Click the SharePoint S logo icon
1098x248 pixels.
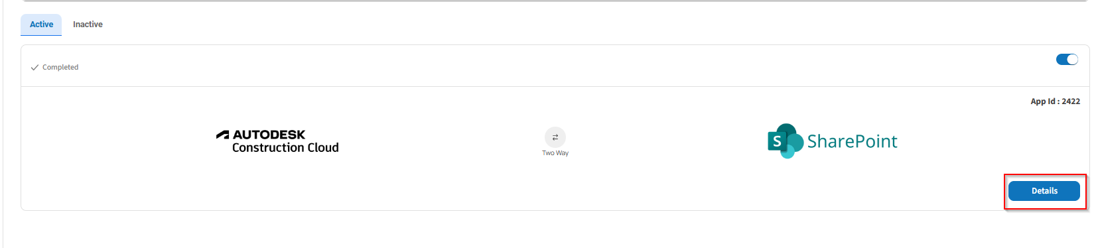point(777,141)
